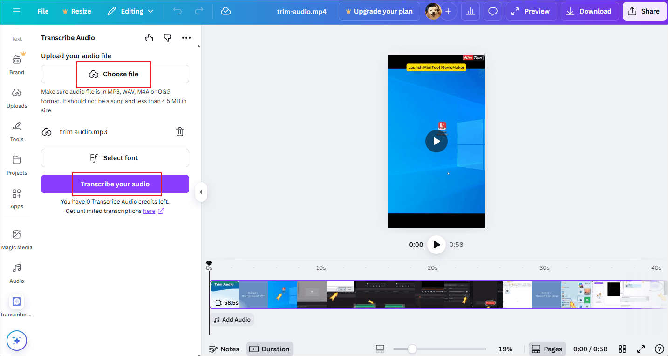The width and height of the screenshot is (668, 356).
Task: Toggle the Duration timeline view
Action: (x=270, y=349)
